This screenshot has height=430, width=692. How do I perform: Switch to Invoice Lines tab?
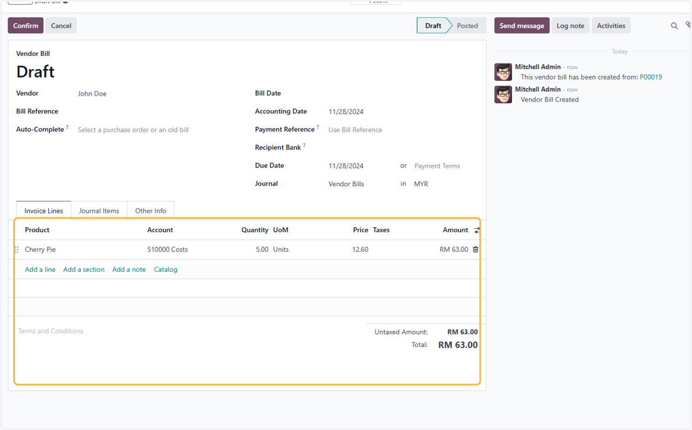point(44,210)
